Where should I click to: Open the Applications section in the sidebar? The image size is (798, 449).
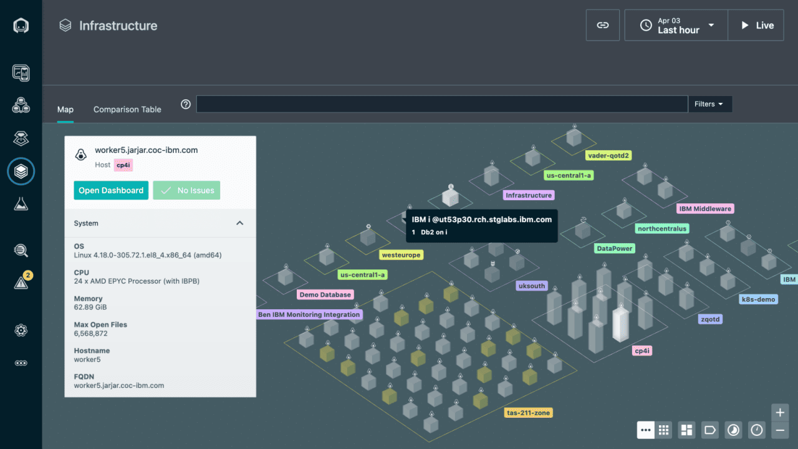pyautogui.click(x=21, y=105)
